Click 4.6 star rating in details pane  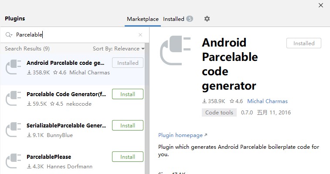click(x=236, y=101)
